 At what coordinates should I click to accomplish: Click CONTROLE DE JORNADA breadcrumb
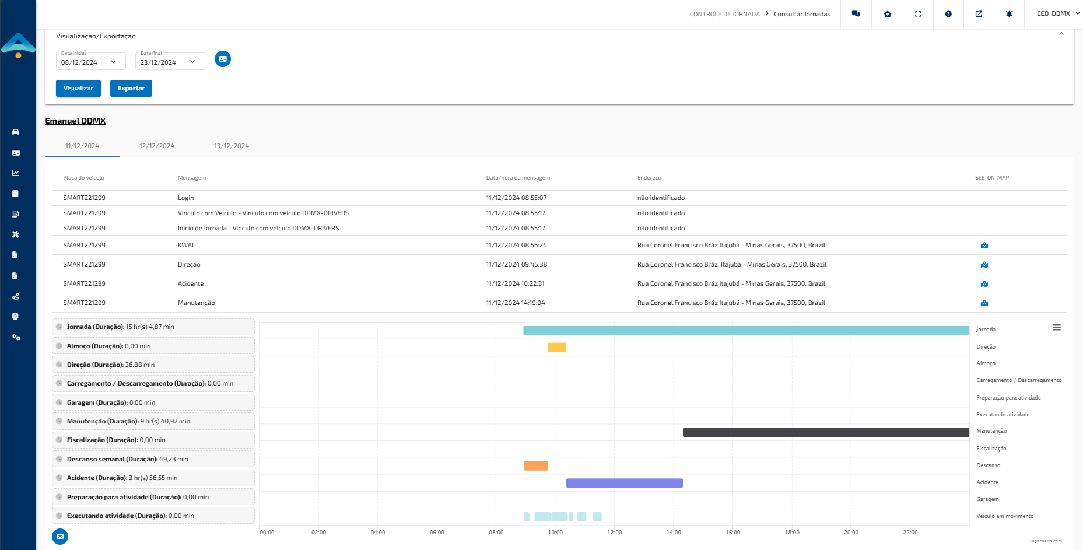[x=725, y=14]
